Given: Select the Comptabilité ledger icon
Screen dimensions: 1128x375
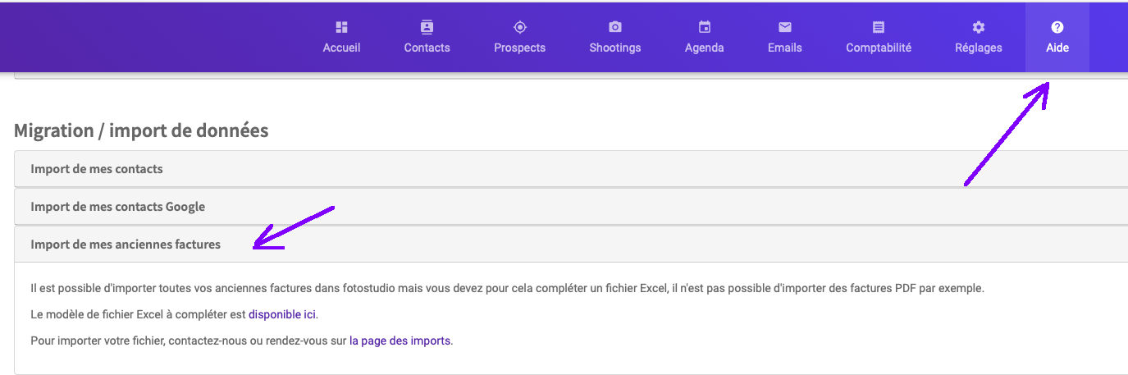Looking at the screenshot, I should point(879,27).
